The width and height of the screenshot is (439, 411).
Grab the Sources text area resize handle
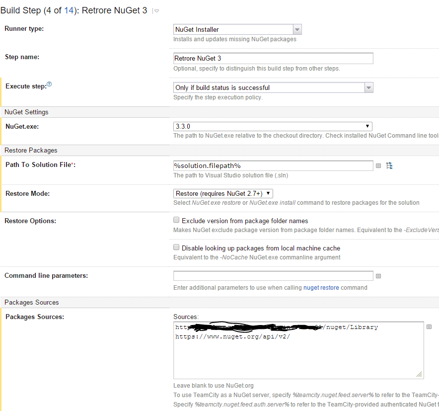[419, 374]
